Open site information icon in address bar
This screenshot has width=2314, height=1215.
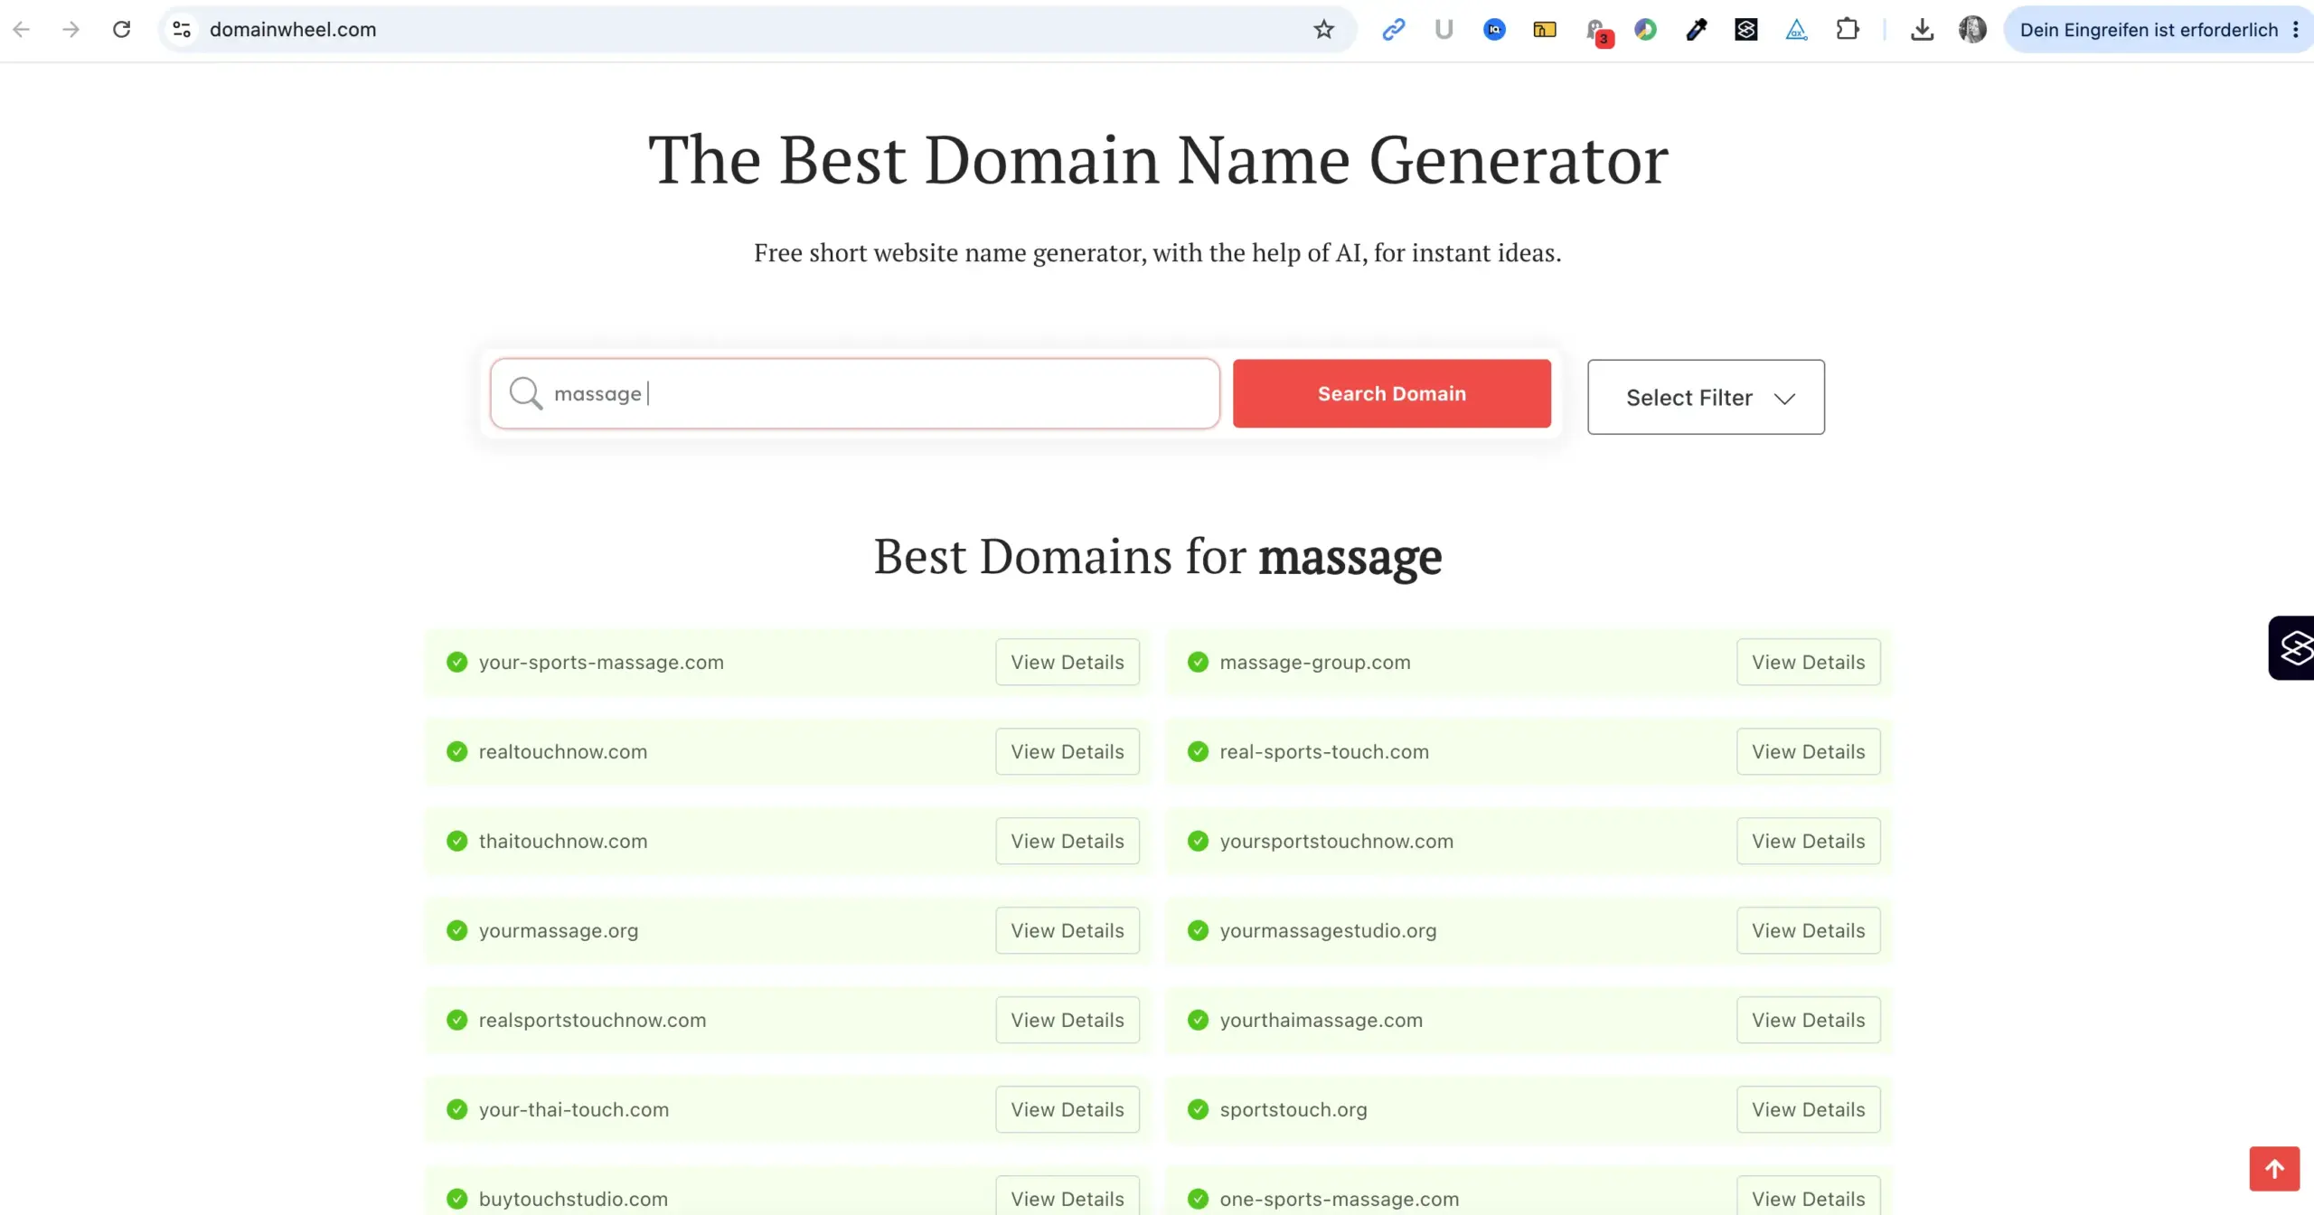pos(182,30)
